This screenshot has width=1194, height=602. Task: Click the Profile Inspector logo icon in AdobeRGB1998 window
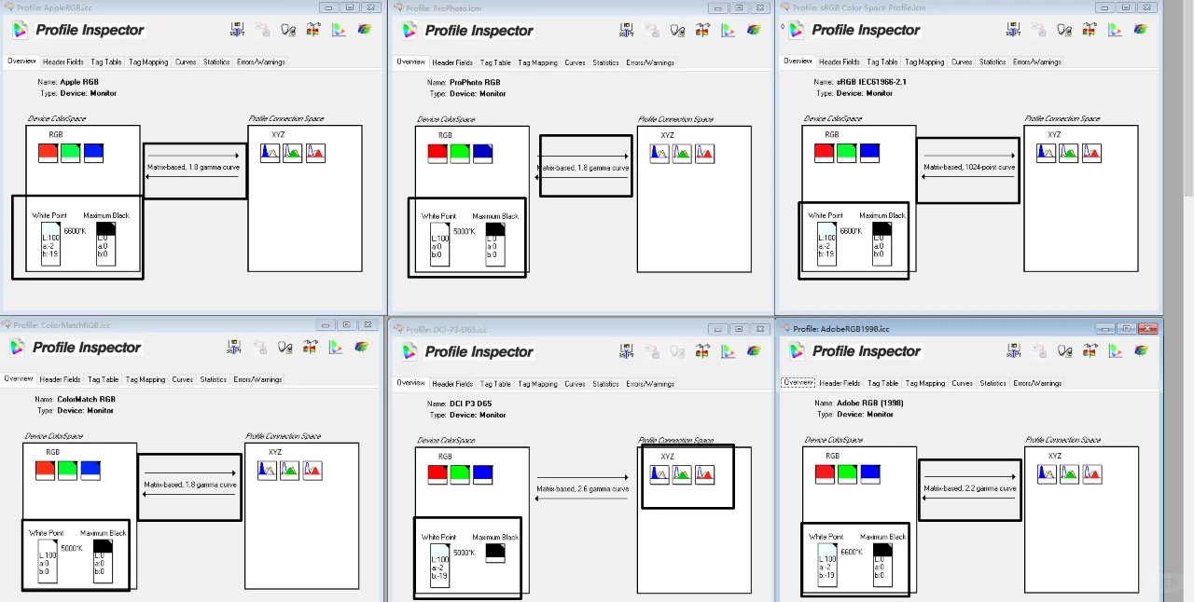796,351
